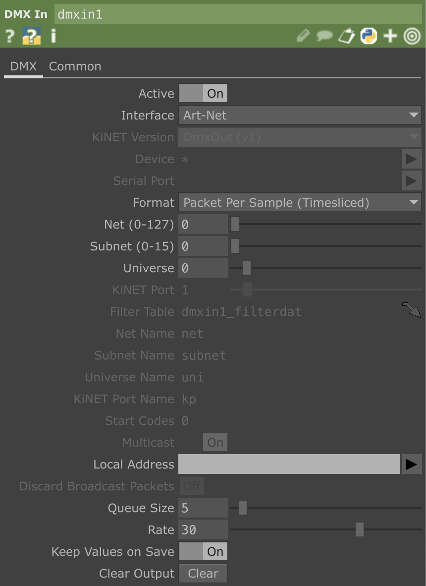Click the 'Local Address' parameter label
Image resolution: width=426 pixels, height=586 pixels.
tap(134, 464)
